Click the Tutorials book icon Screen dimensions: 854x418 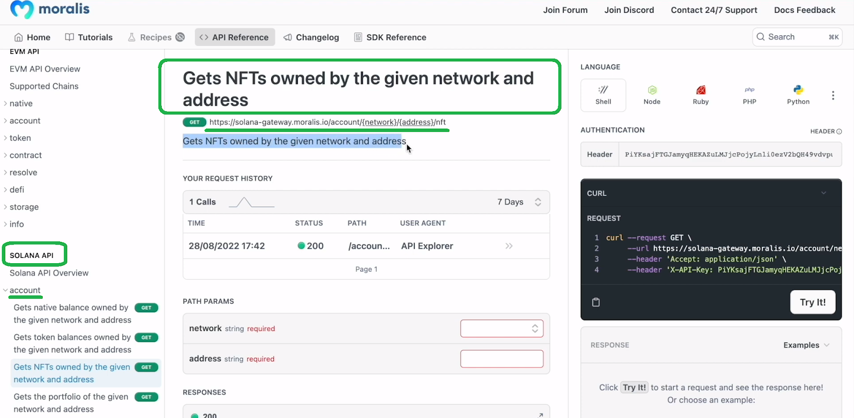69,37
